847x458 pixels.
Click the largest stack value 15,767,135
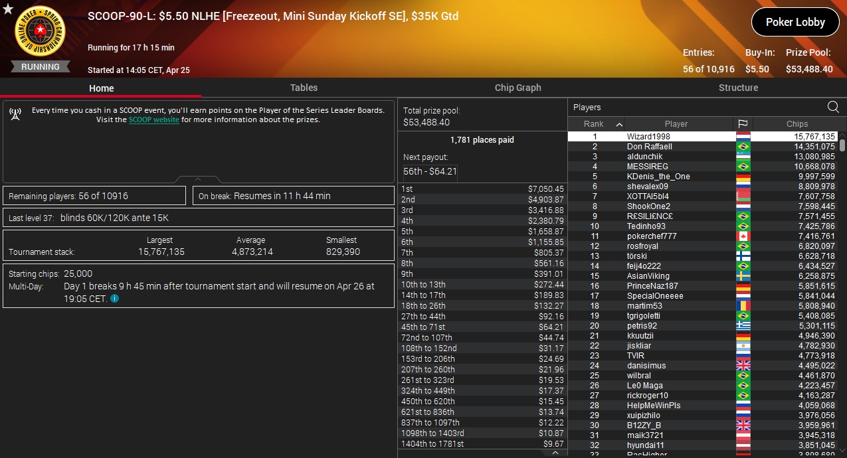point(161,252)
